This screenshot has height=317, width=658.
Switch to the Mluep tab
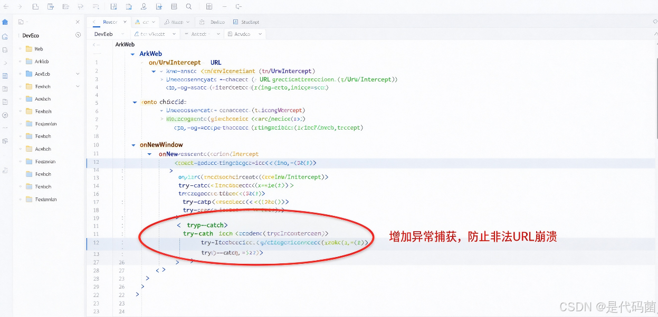177,22
